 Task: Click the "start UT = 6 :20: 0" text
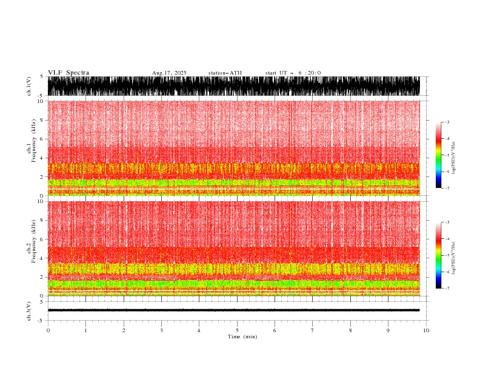(x=293, y=73)
